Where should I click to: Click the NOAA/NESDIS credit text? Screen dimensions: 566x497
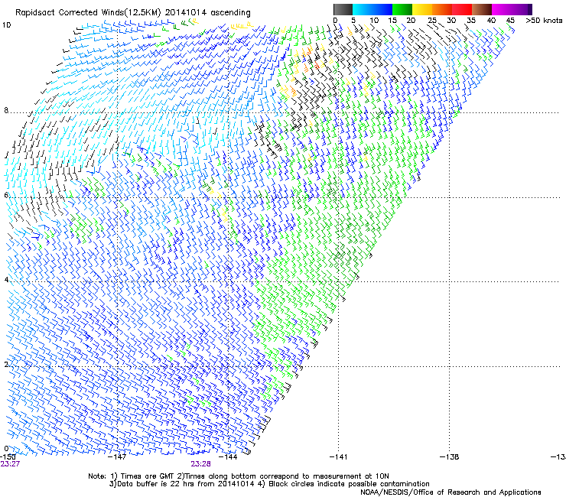pos(451,492)
